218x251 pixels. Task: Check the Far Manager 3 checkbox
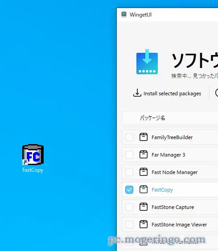tap(129, 155)
